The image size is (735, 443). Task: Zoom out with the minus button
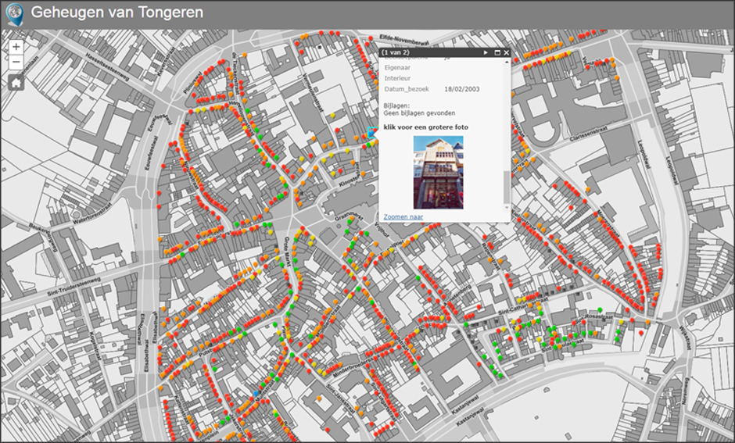tap(16, 62)
